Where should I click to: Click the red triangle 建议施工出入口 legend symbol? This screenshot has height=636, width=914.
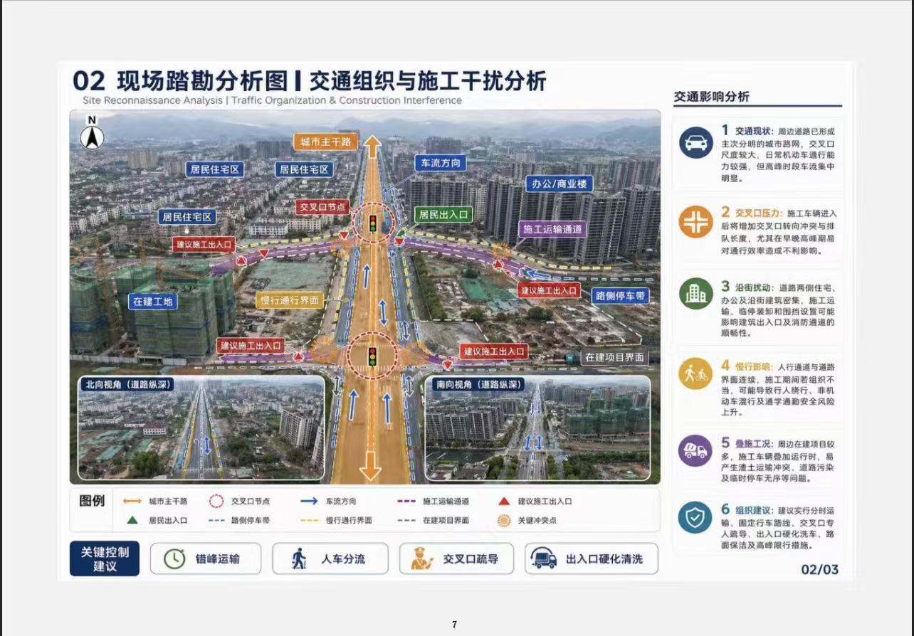[x=503, y=502]
